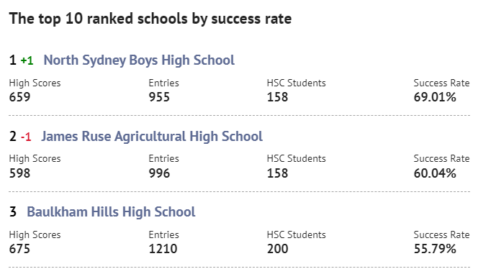Screen dimensions: 478x269
Task: Click the top 10 ranked schools heading
Action: click(150, 19)
